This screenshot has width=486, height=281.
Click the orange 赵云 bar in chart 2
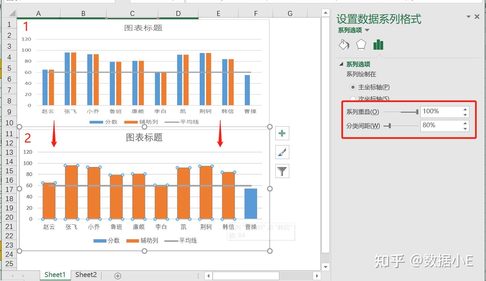click(x=49, y=201)
